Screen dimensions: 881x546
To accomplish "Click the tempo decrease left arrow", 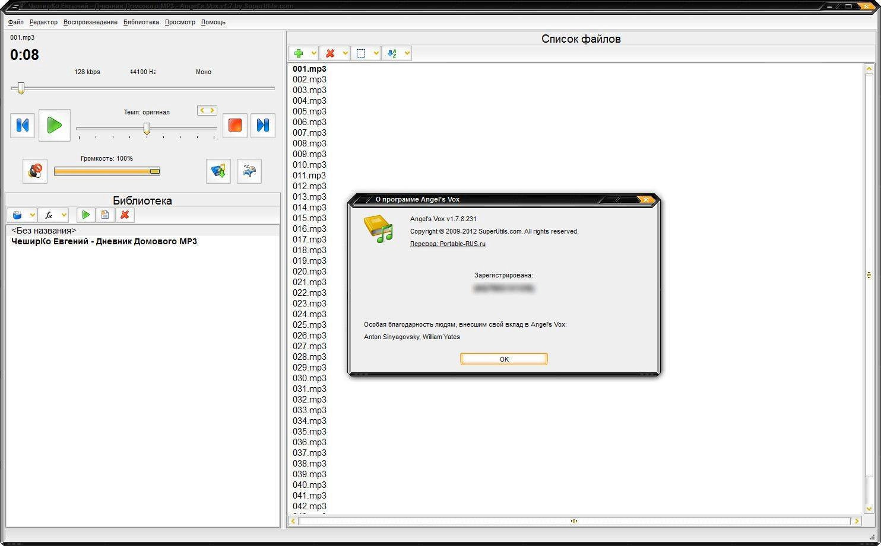I will point(202,110).
